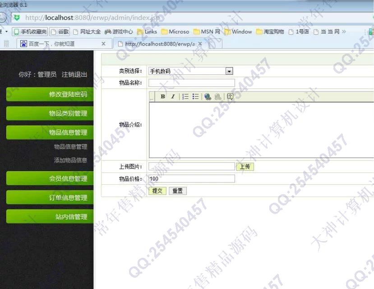Screen dimensions: 374x289
Task: Close the 百度一下 tab
Action: click(x=104, y=44)
